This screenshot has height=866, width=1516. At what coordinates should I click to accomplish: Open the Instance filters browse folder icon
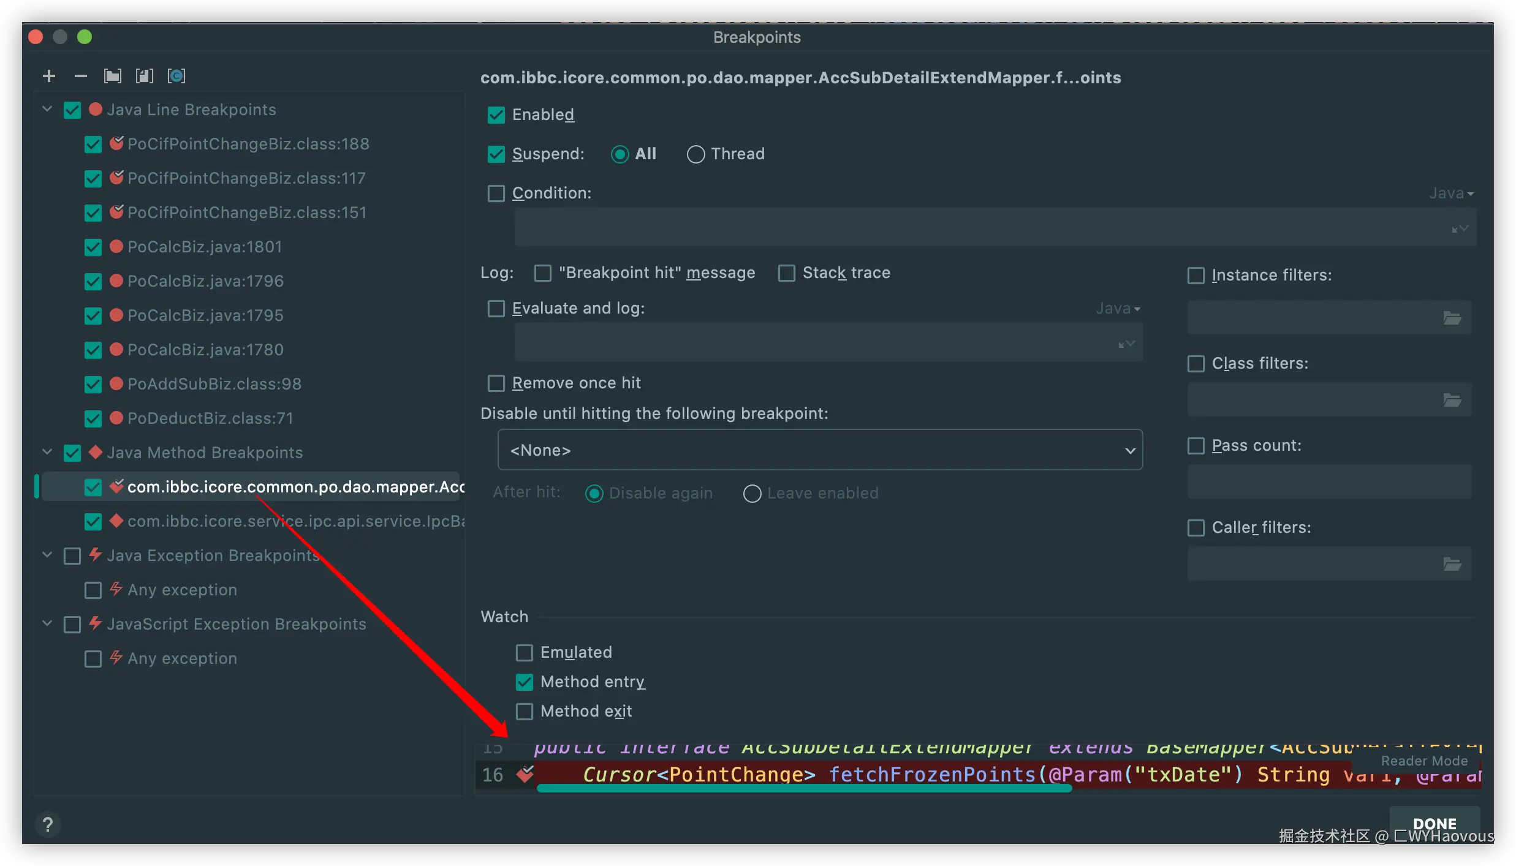click(x=1452, y=318)
